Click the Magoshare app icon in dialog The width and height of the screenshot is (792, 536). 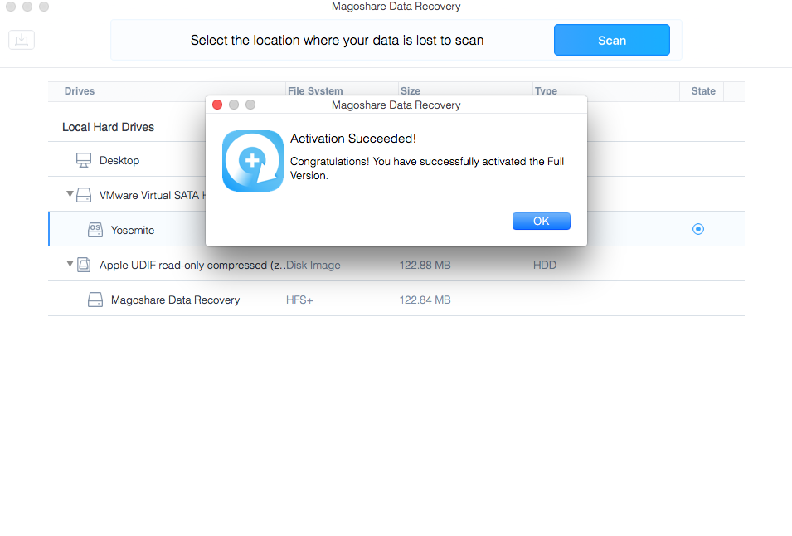(253, 161)
